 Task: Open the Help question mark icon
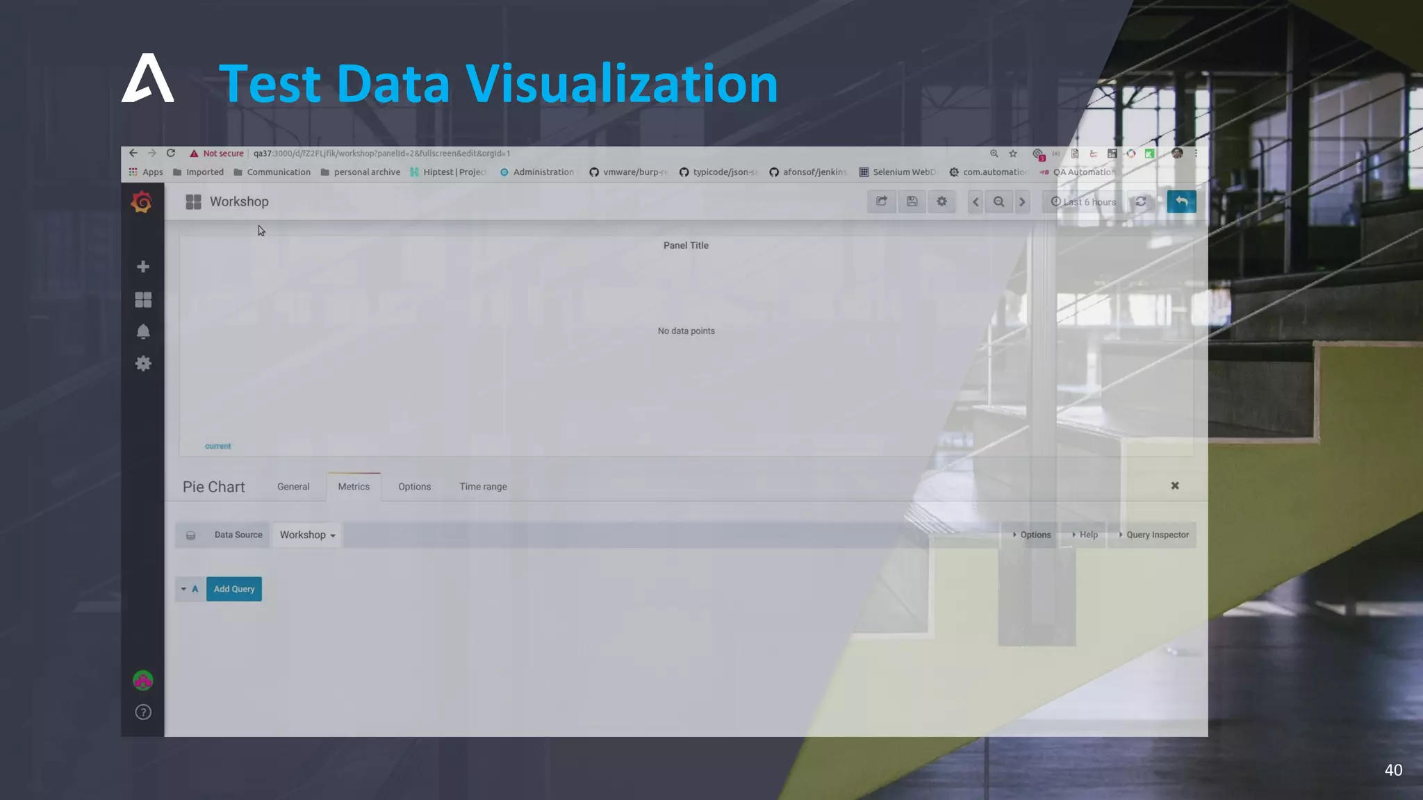click(x=143, y=712)
